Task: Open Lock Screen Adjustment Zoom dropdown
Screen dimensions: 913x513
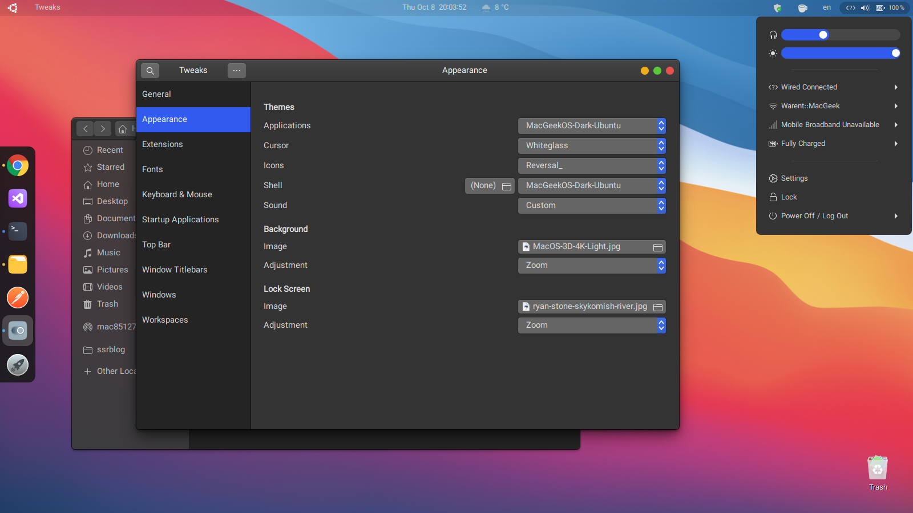Action: (592, 325)
